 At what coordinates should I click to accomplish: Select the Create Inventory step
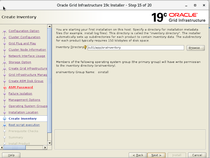[x=23, y=119]
